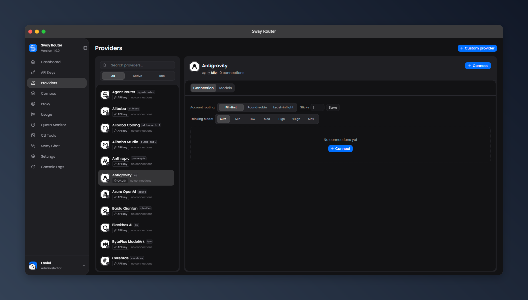Viewport: 528px width, 300px height.
Task: Click the 'Administrator' role text
Action: 51,268
